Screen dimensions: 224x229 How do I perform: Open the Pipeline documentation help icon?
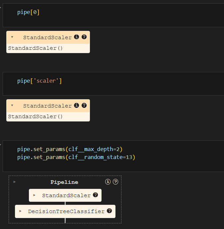(115, 182)
